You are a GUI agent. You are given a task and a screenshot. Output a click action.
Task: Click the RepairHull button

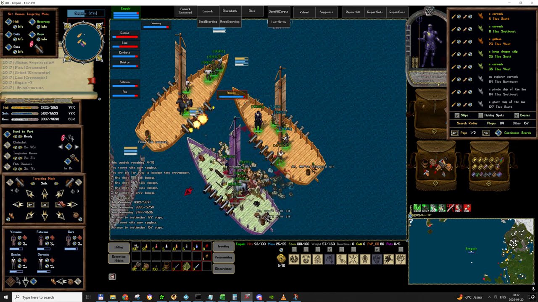click(353, 12)
